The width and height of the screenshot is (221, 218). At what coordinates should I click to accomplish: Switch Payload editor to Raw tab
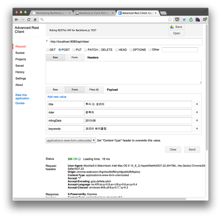pos(55,90)
